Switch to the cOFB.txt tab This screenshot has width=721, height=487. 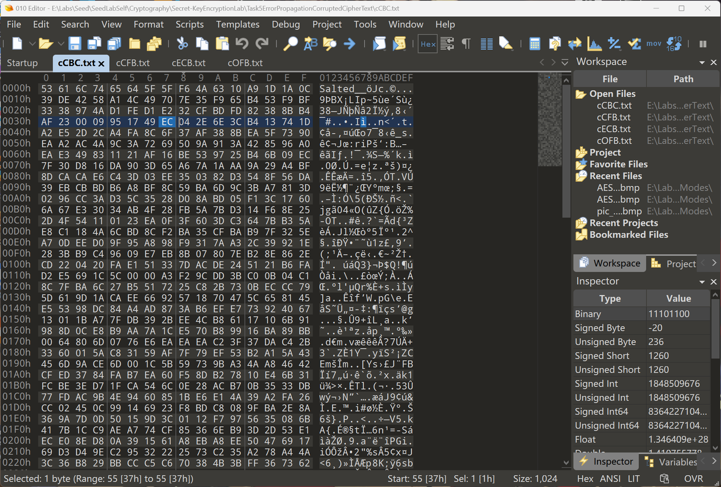[245, 63]
